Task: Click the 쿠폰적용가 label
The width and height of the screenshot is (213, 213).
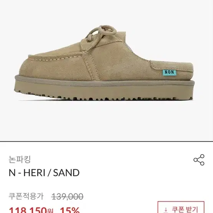Action: 26,196
